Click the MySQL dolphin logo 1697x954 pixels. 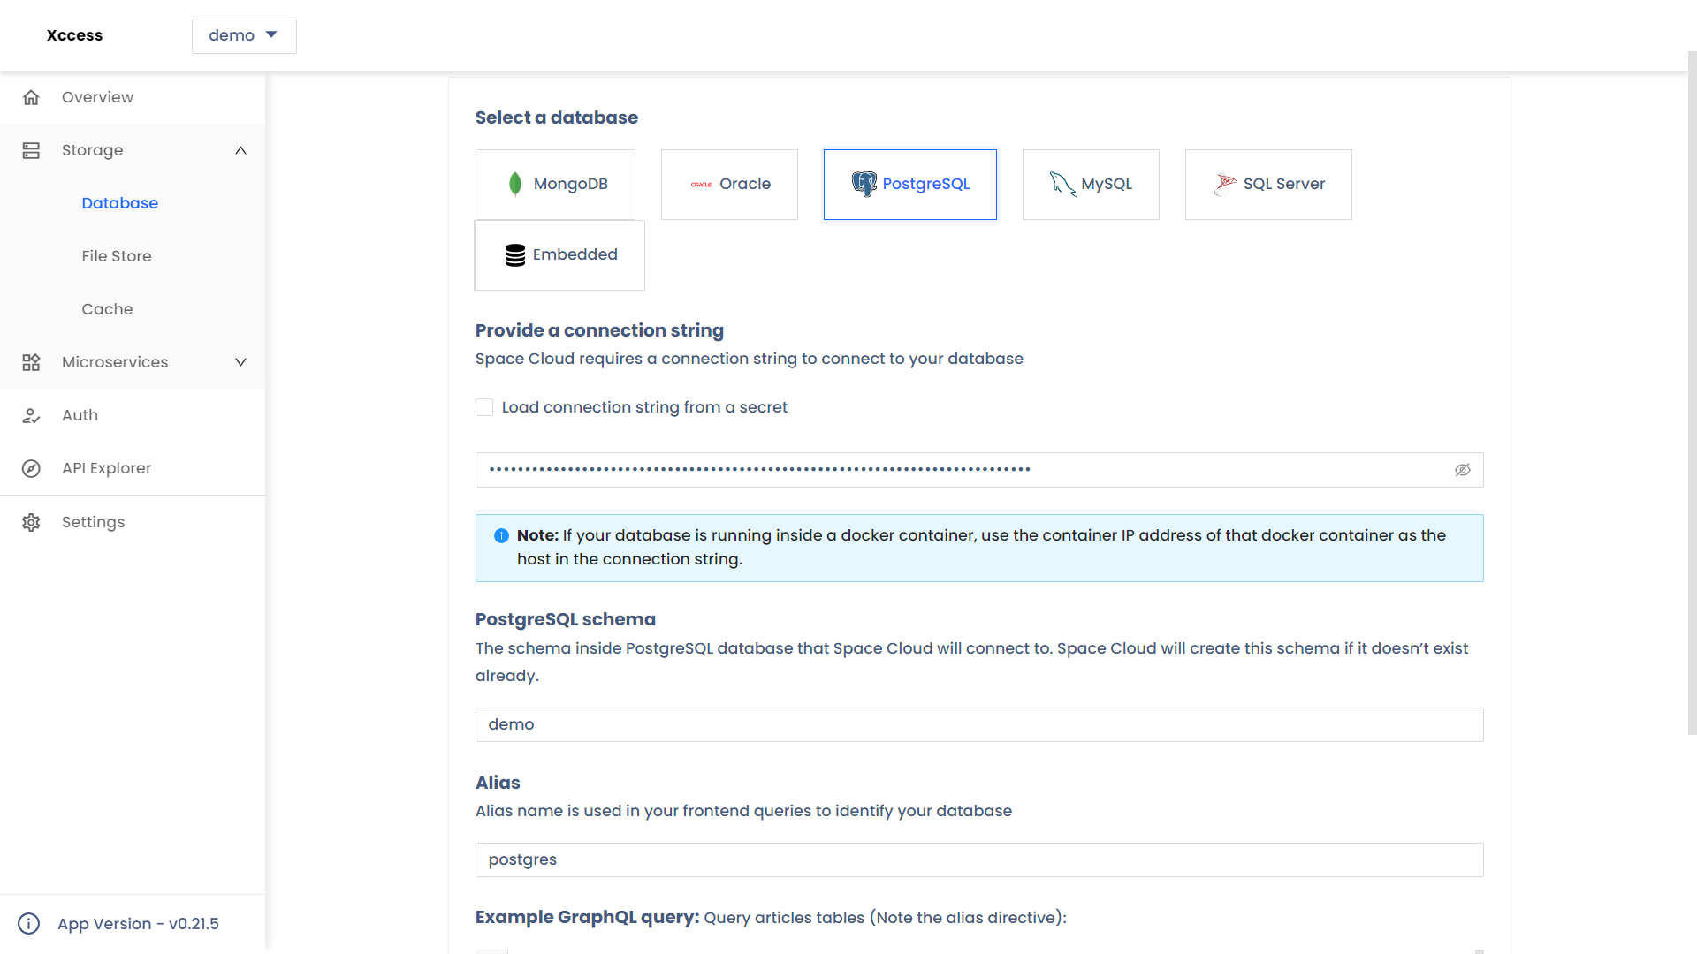tap(1062, 184)
